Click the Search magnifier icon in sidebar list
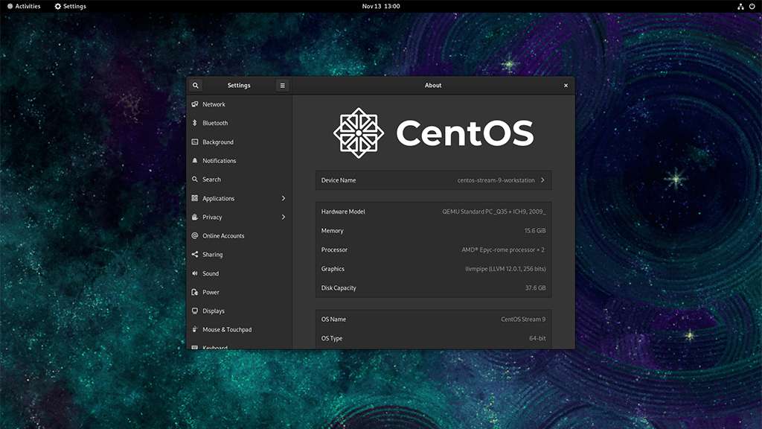Screen dimensions: 762x429 (195, 179)
